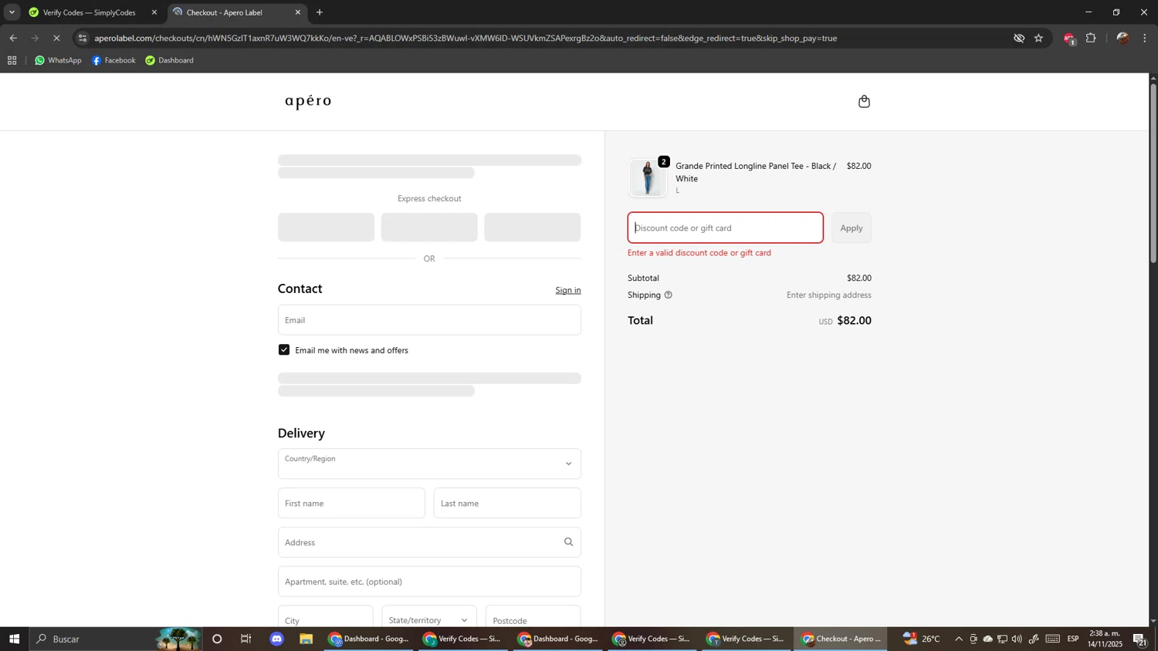
Task: Click the Email input field
Action: click(x=429, y=320)
